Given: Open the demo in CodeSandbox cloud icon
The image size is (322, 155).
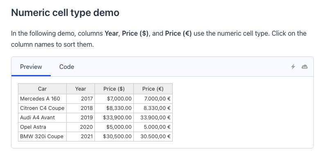Looking at the screenshot, I should tap(304, 67).
